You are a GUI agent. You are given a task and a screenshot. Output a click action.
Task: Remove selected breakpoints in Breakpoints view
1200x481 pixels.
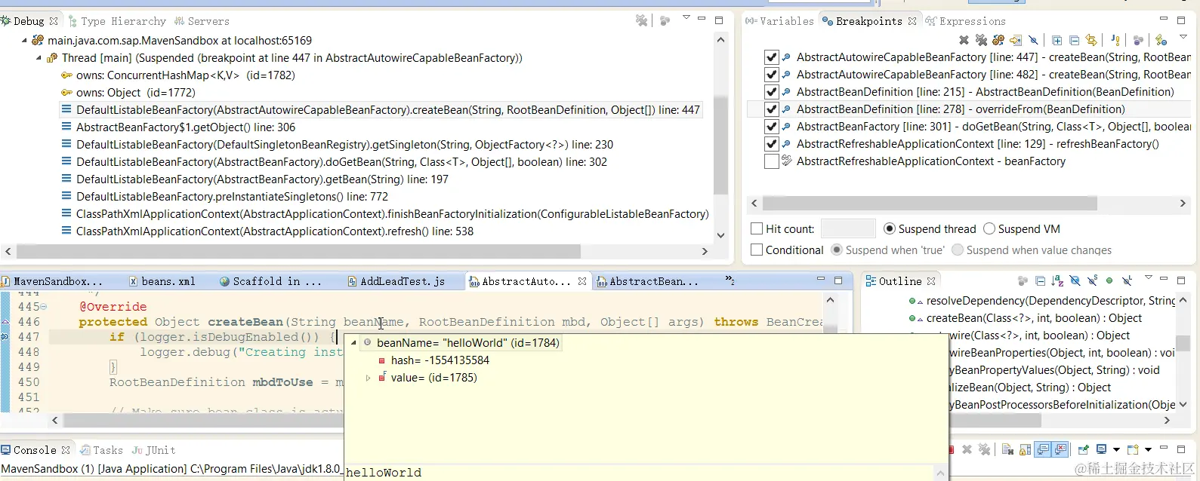964,40
